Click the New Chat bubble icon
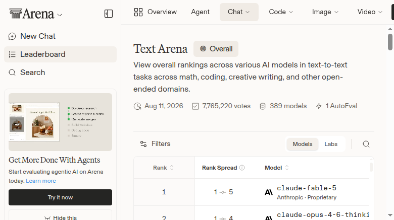 (12, 36)
